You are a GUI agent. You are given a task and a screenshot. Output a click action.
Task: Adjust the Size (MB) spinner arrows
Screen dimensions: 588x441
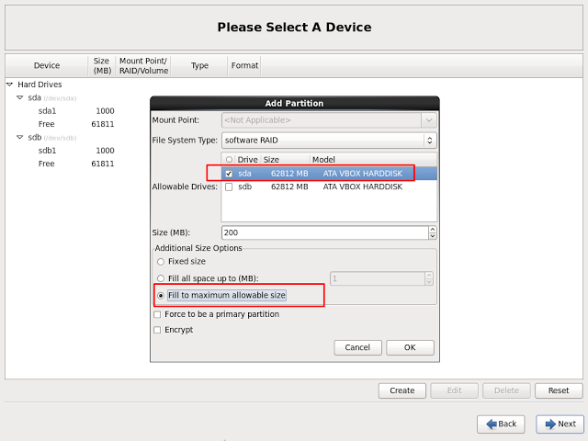(431, 233)
